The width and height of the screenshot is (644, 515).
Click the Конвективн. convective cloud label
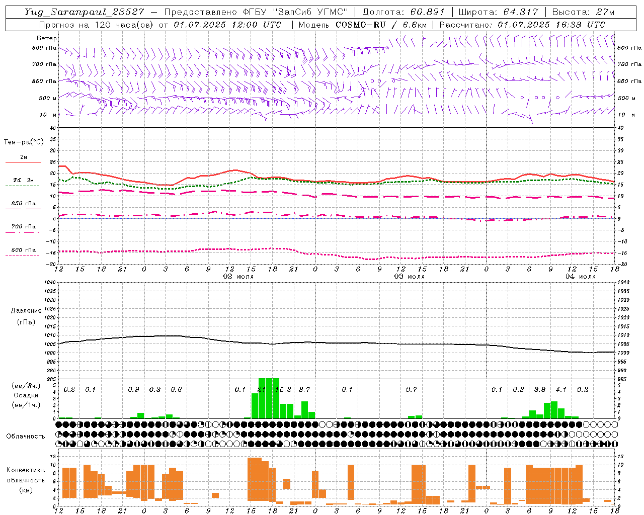(x=26, y=470)
